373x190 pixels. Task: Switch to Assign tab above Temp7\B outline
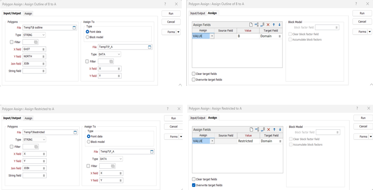point(28,14)
